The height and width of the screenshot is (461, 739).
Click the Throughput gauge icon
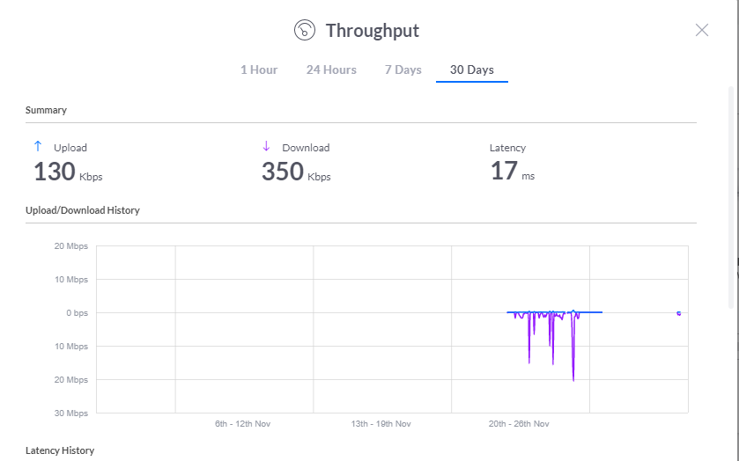(x=305, y=30)
